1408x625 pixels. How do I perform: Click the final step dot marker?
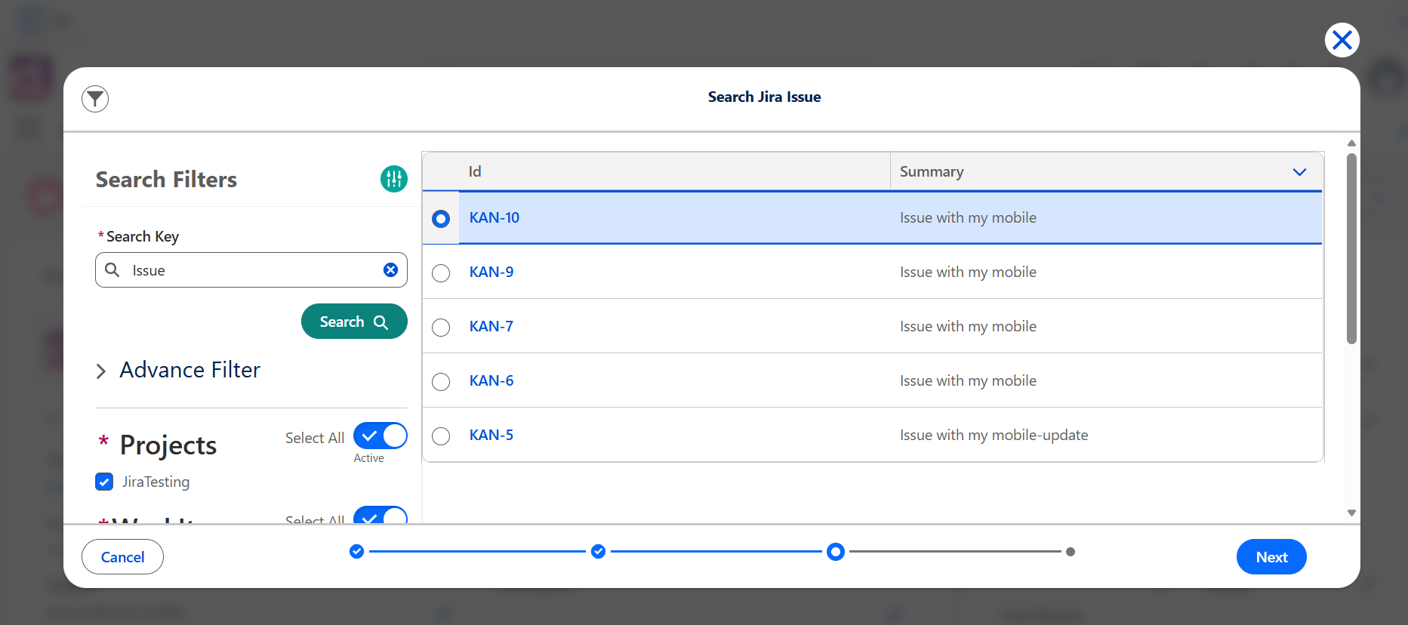click(x=1071, y=552)
